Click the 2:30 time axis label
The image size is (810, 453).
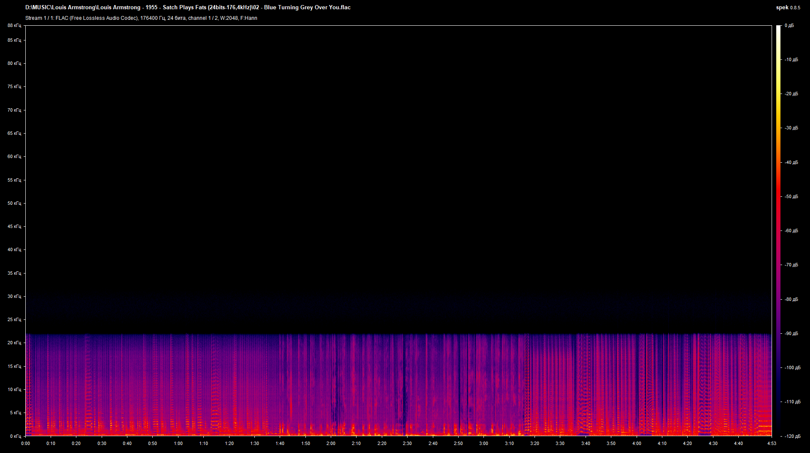click(x=408, y=443)
